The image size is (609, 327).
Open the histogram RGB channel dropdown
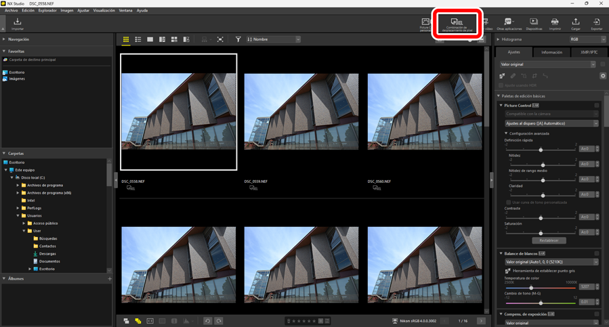[587, 40]
